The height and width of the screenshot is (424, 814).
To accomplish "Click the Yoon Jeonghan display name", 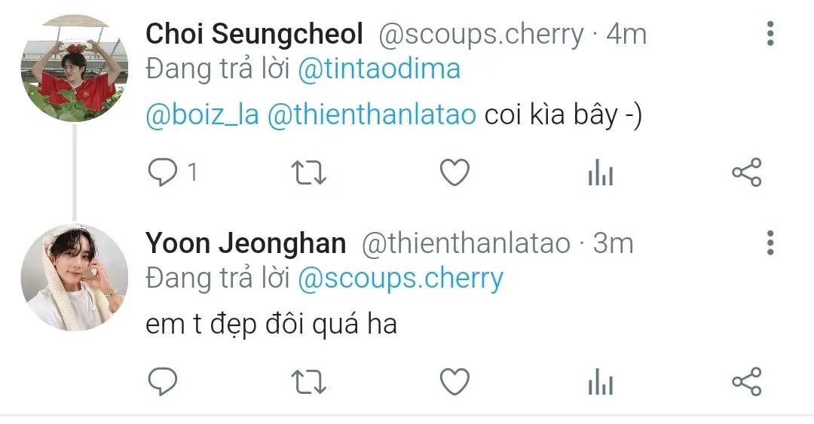I will (x=246, y=243).
